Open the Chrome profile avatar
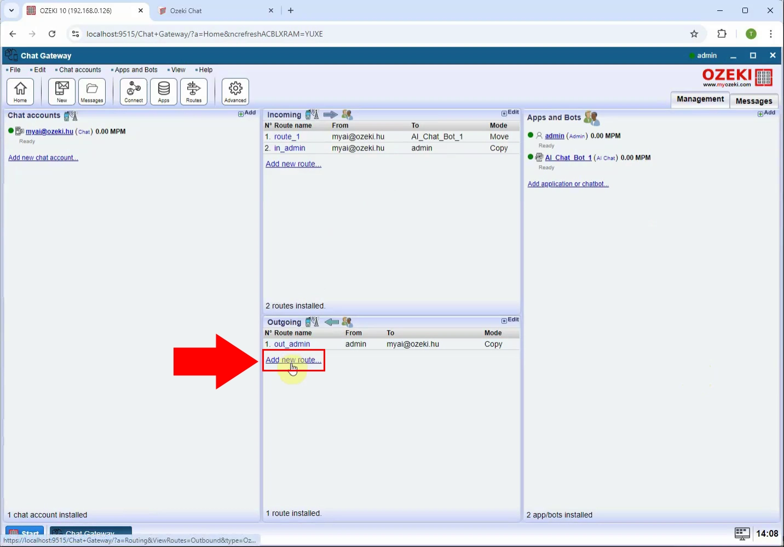This screenshot has width=784, height=547. coord(751,34)
